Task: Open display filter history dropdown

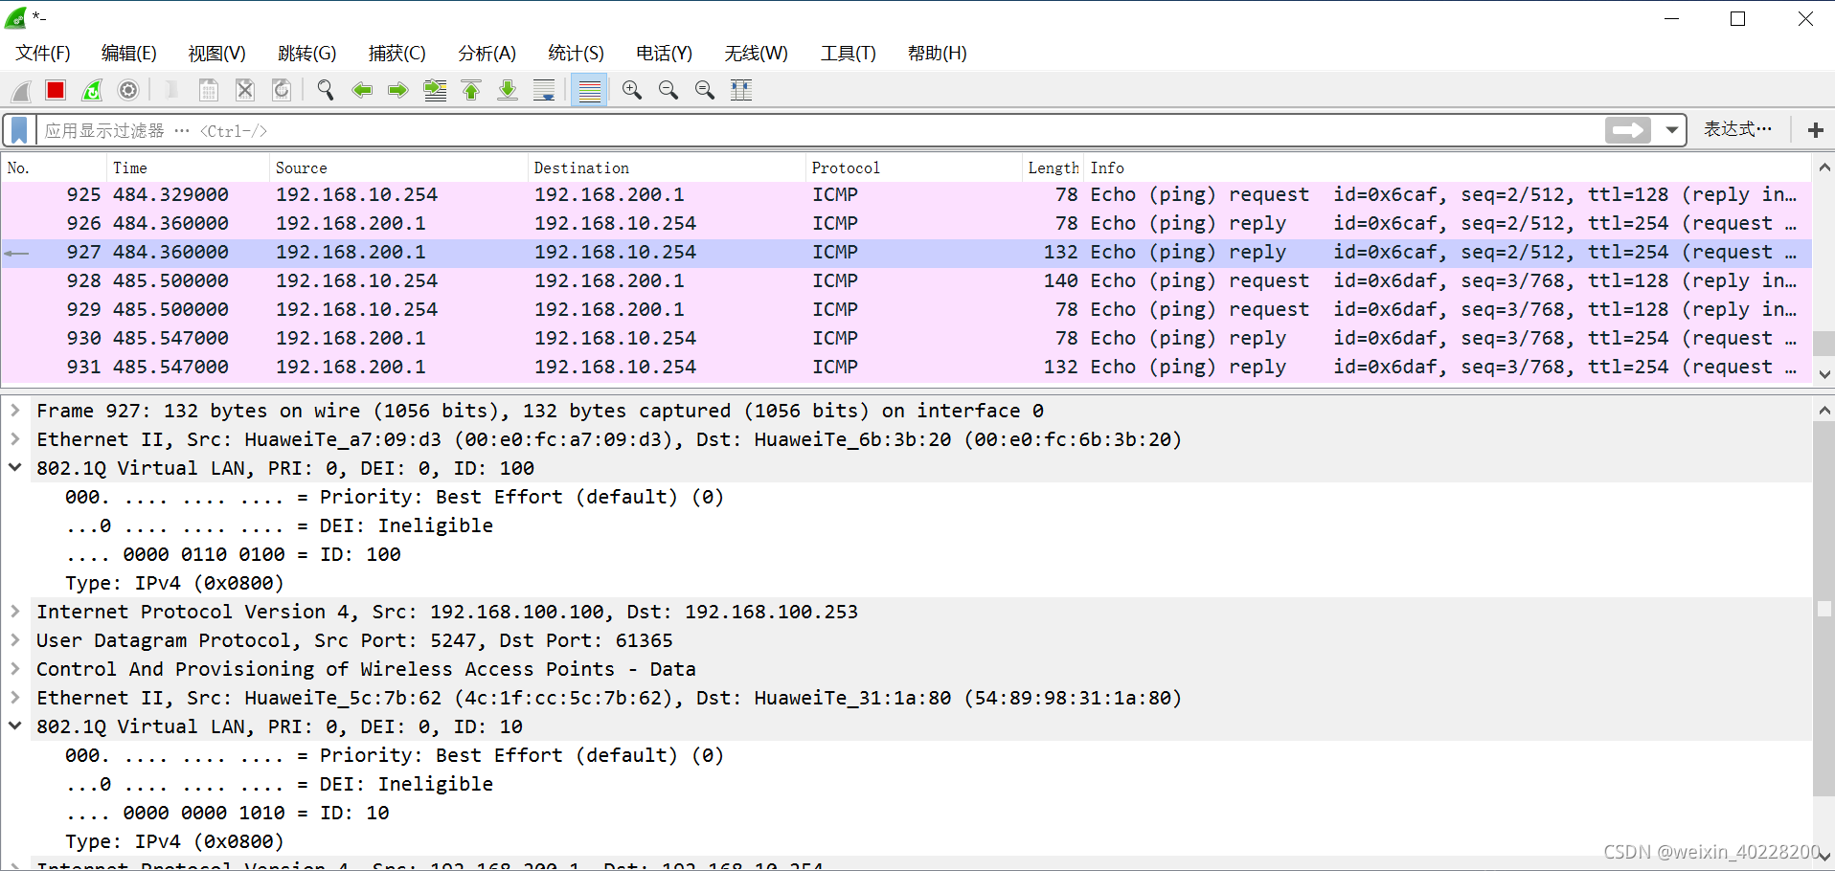Action: point(1672,130)
